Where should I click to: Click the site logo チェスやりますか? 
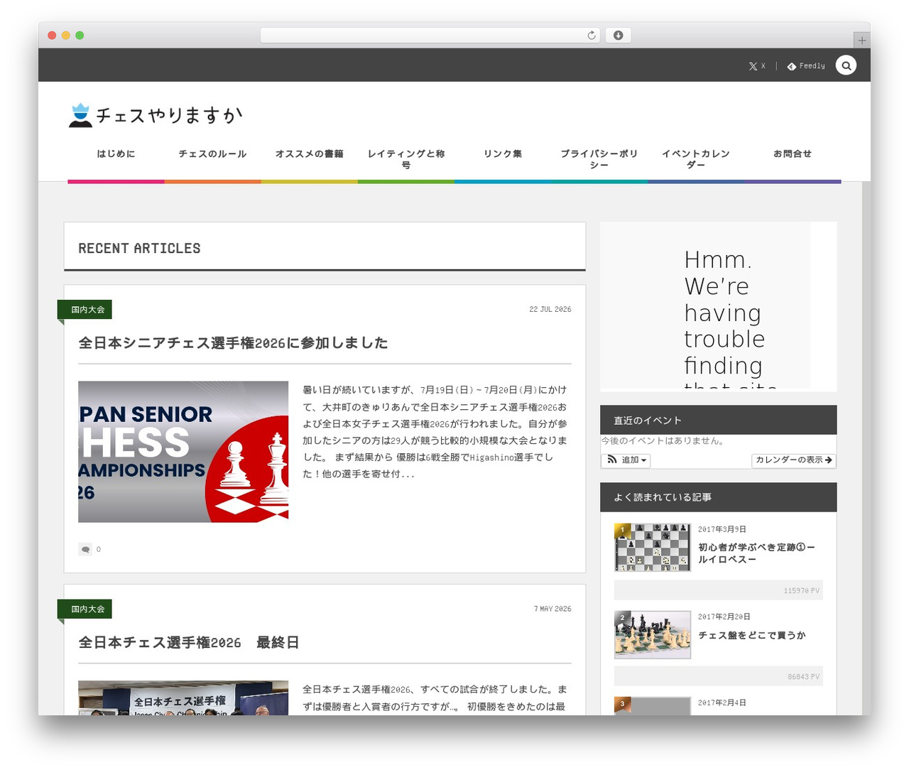(x=156, y=115)
